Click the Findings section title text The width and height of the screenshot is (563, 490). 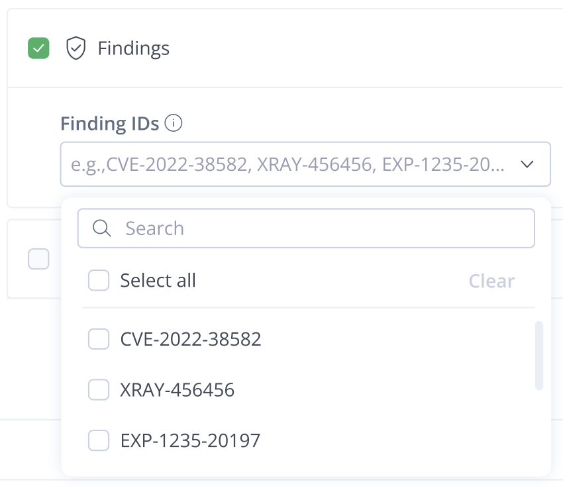pyautogui.click(x=134, y=48)
